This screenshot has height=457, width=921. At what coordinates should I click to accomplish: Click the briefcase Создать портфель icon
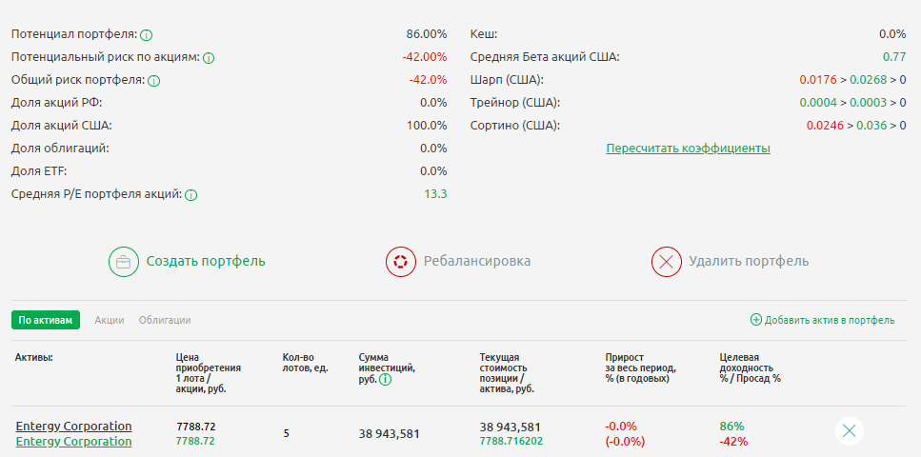tap(124, 262)
